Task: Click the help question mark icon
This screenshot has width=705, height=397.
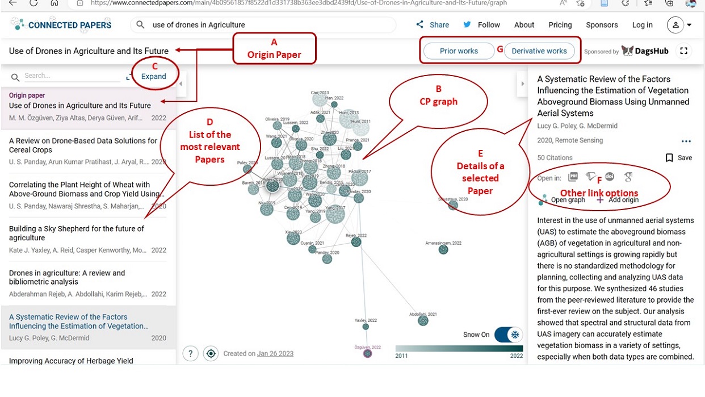Action: pos(190,353)
